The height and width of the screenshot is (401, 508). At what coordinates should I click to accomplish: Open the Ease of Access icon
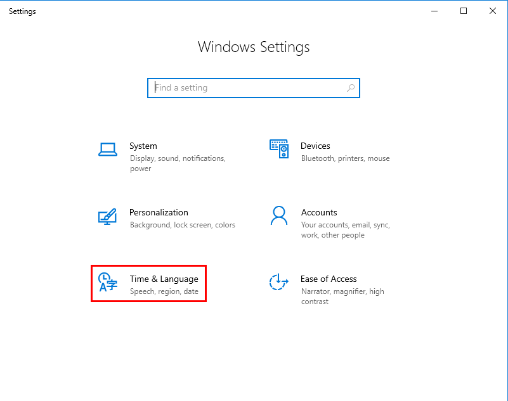278,282
